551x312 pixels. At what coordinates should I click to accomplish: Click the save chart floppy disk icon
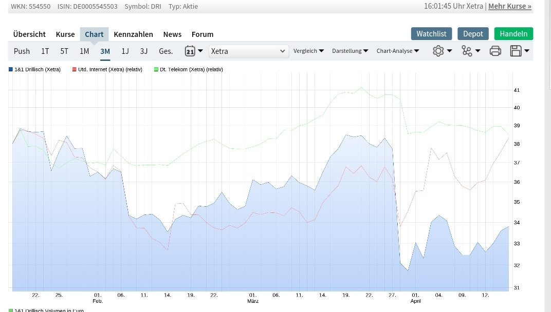click(519, 51)
